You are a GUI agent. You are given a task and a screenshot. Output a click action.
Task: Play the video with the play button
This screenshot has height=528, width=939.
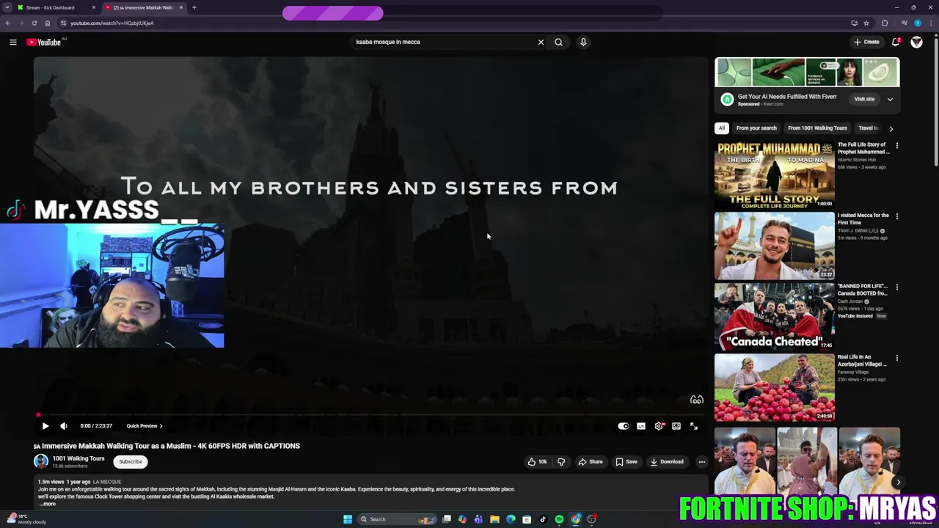(x=45, y=426)
